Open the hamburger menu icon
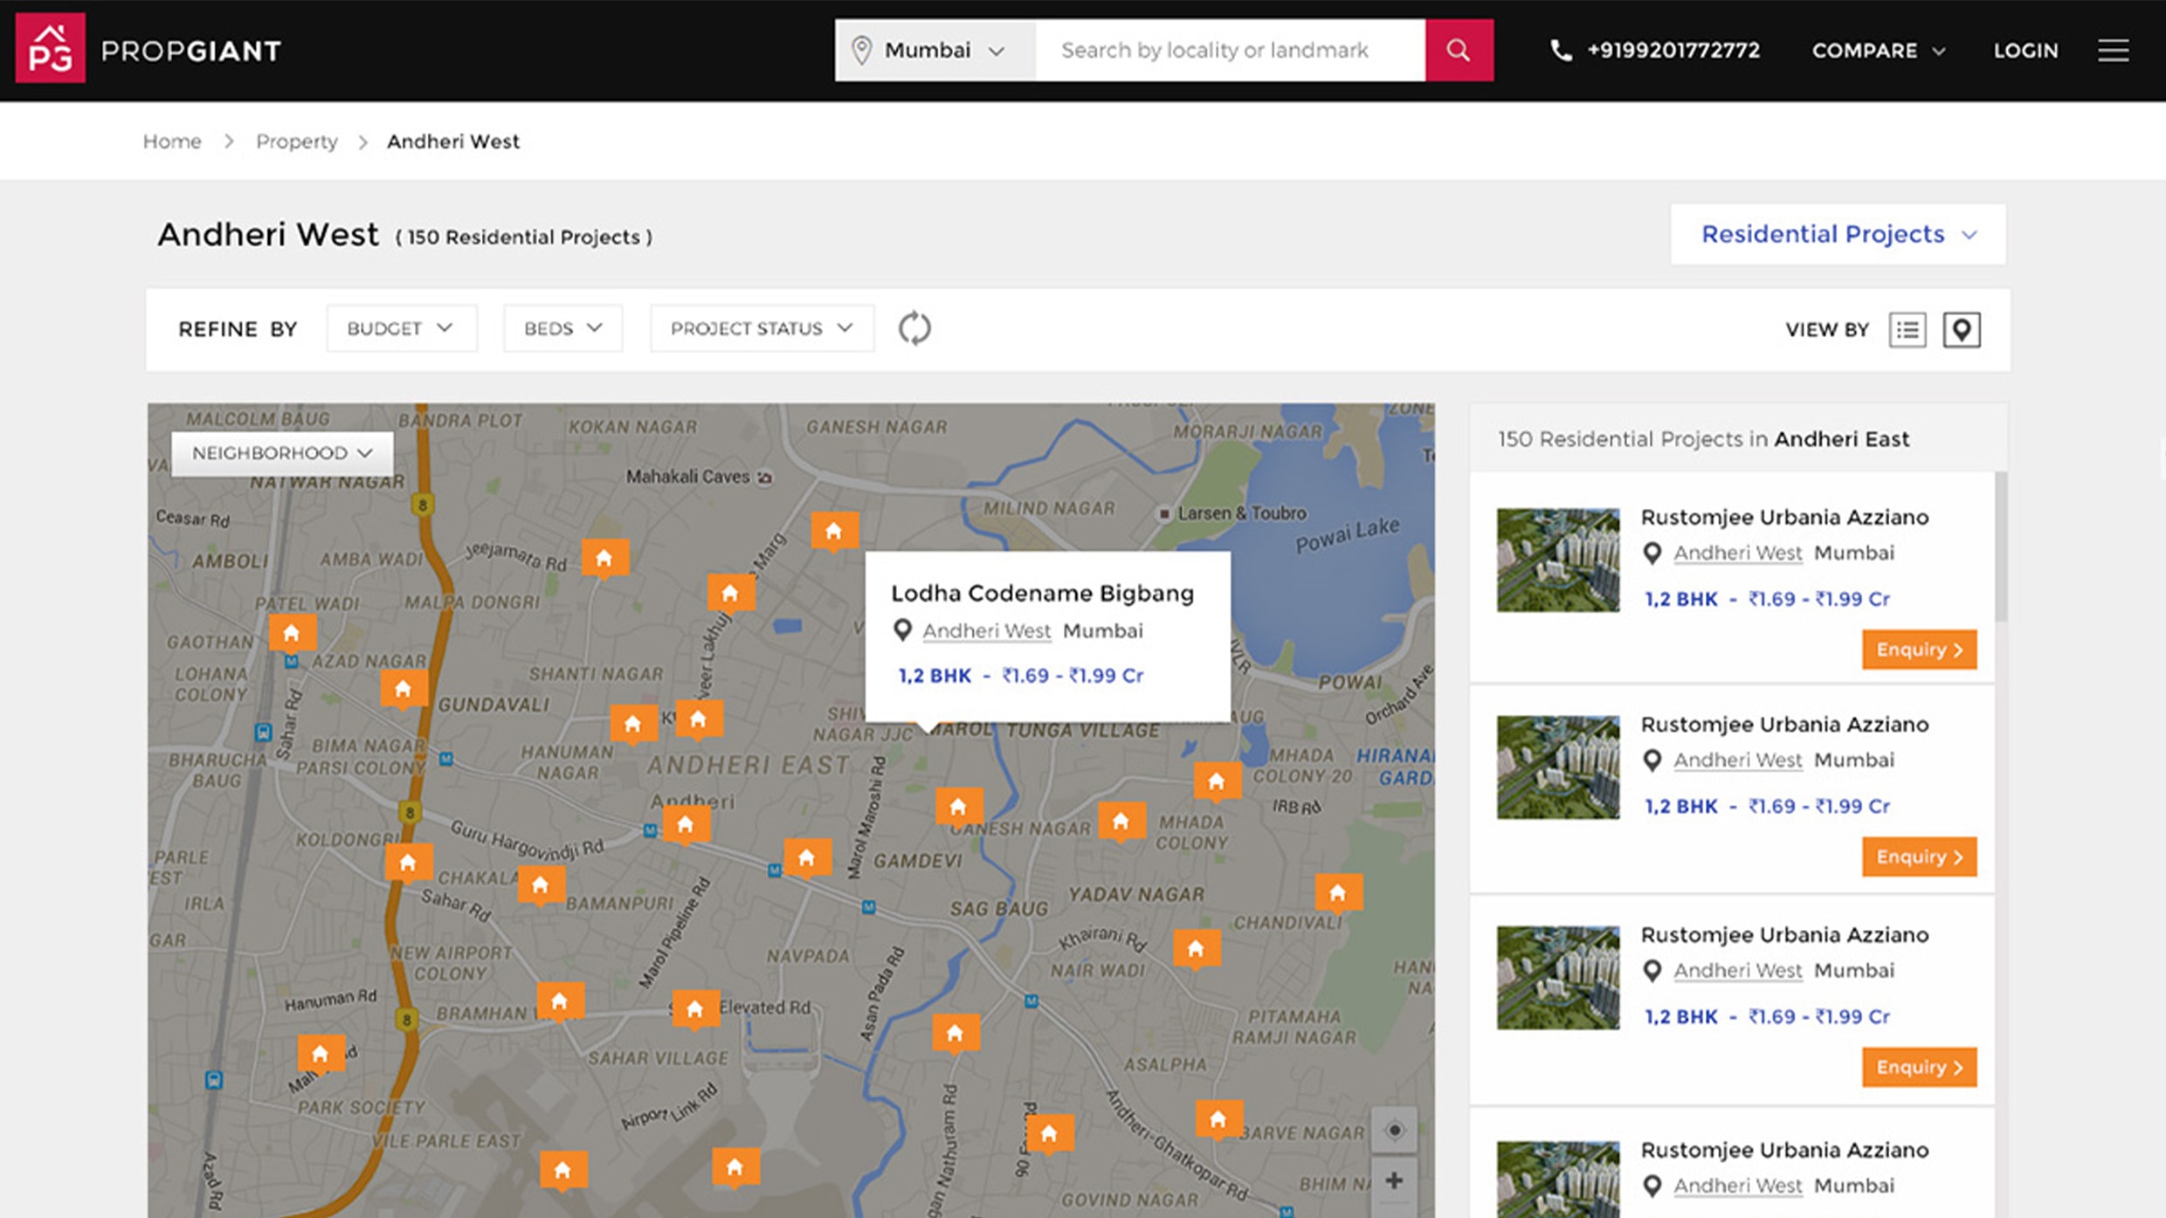Image resolution: width=2166 pixels, height=1218 pixels. point(2113,51)
